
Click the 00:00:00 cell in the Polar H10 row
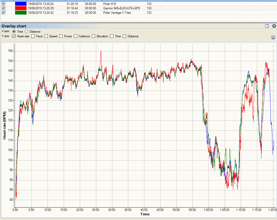tap(90, 4)
